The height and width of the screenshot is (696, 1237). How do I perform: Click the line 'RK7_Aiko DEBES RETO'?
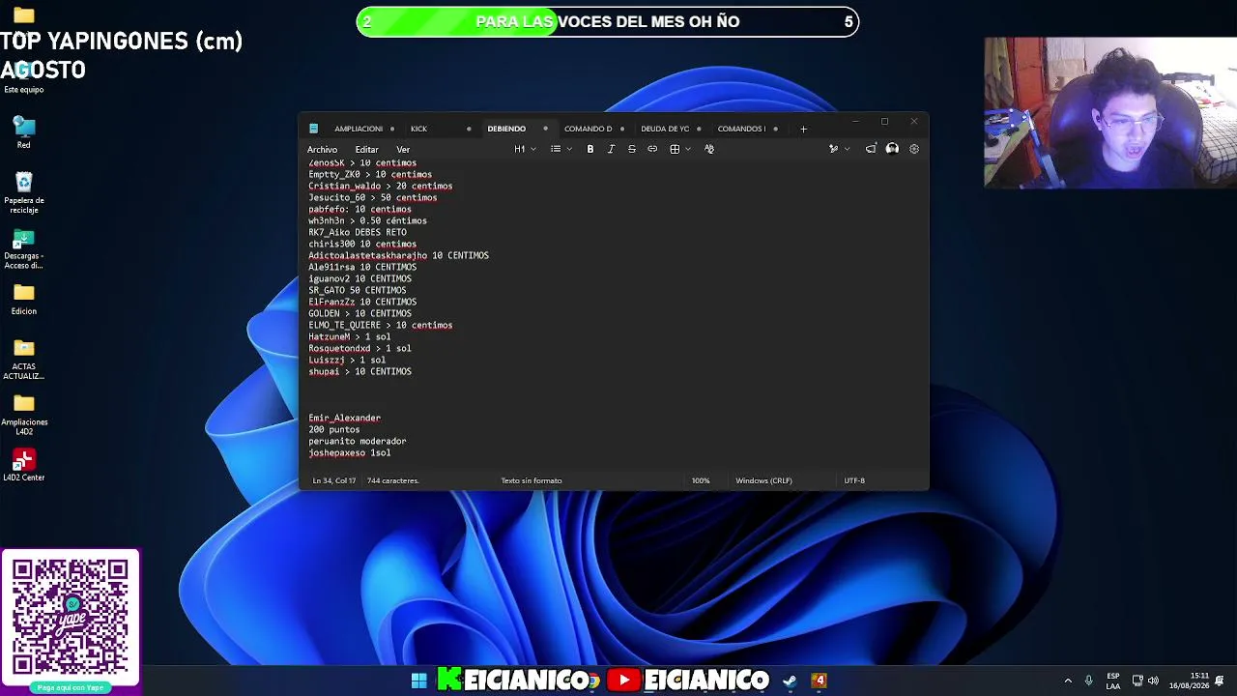[x=358, y=232]
